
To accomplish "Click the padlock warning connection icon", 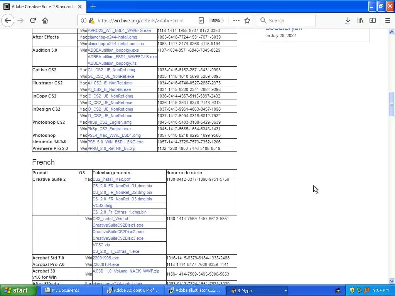I will pos(92,20).
